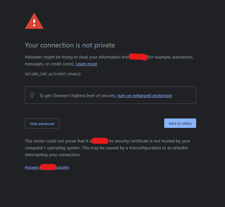Click the Proceed word in unsafe link
225x207 pixels.
32,167
